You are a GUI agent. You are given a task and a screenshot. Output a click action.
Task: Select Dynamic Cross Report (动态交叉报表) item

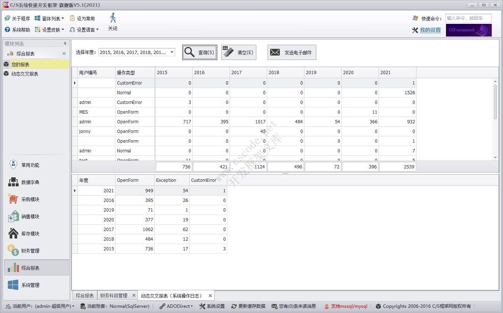point(25,74)
